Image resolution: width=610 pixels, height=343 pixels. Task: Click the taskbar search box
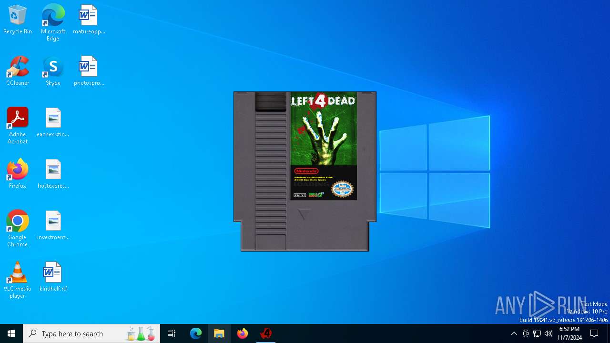click(91, 333)
